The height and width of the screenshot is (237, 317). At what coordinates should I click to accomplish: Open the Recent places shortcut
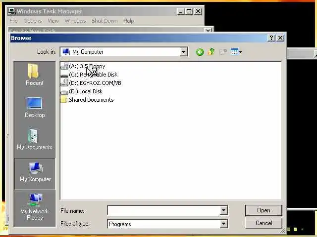click(x=34, y=75)
